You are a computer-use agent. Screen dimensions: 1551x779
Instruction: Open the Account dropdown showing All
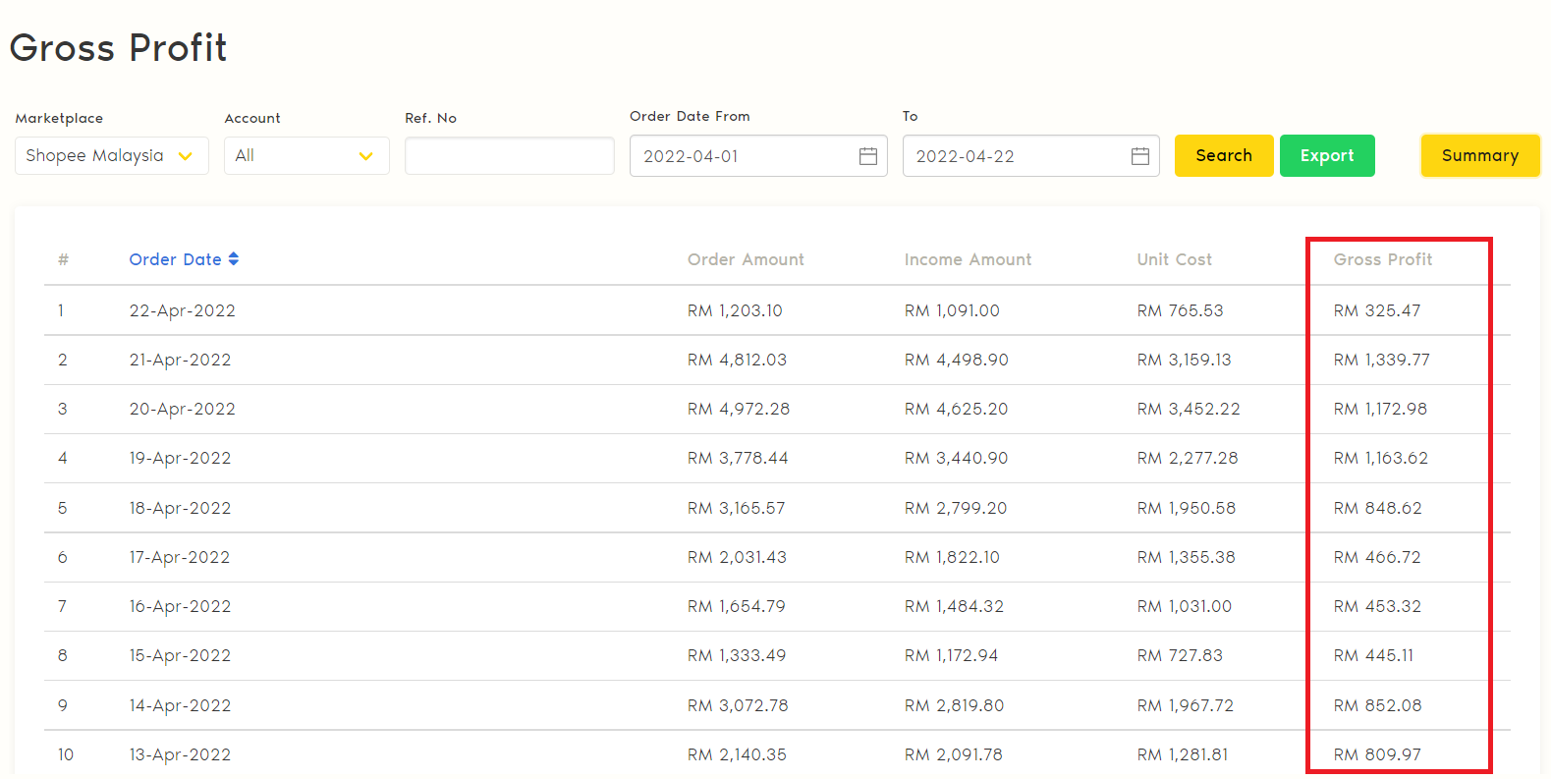[305, 156]
